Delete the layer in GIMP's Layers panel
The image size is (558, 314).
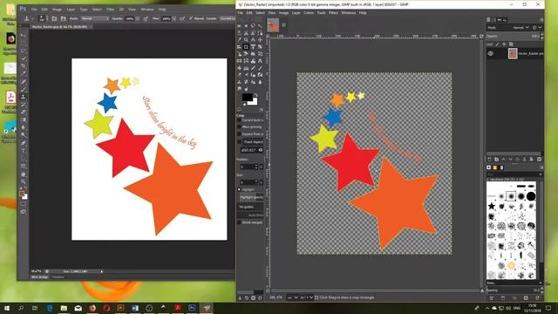pos(539,159)
